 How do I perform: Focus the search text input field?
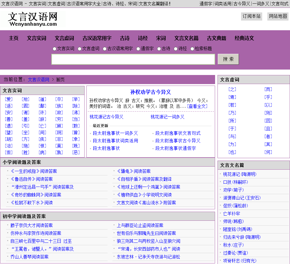coord(133,59)
